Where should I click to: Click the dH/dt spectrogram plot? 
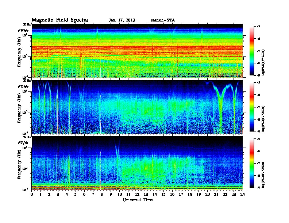click(137, 51)
